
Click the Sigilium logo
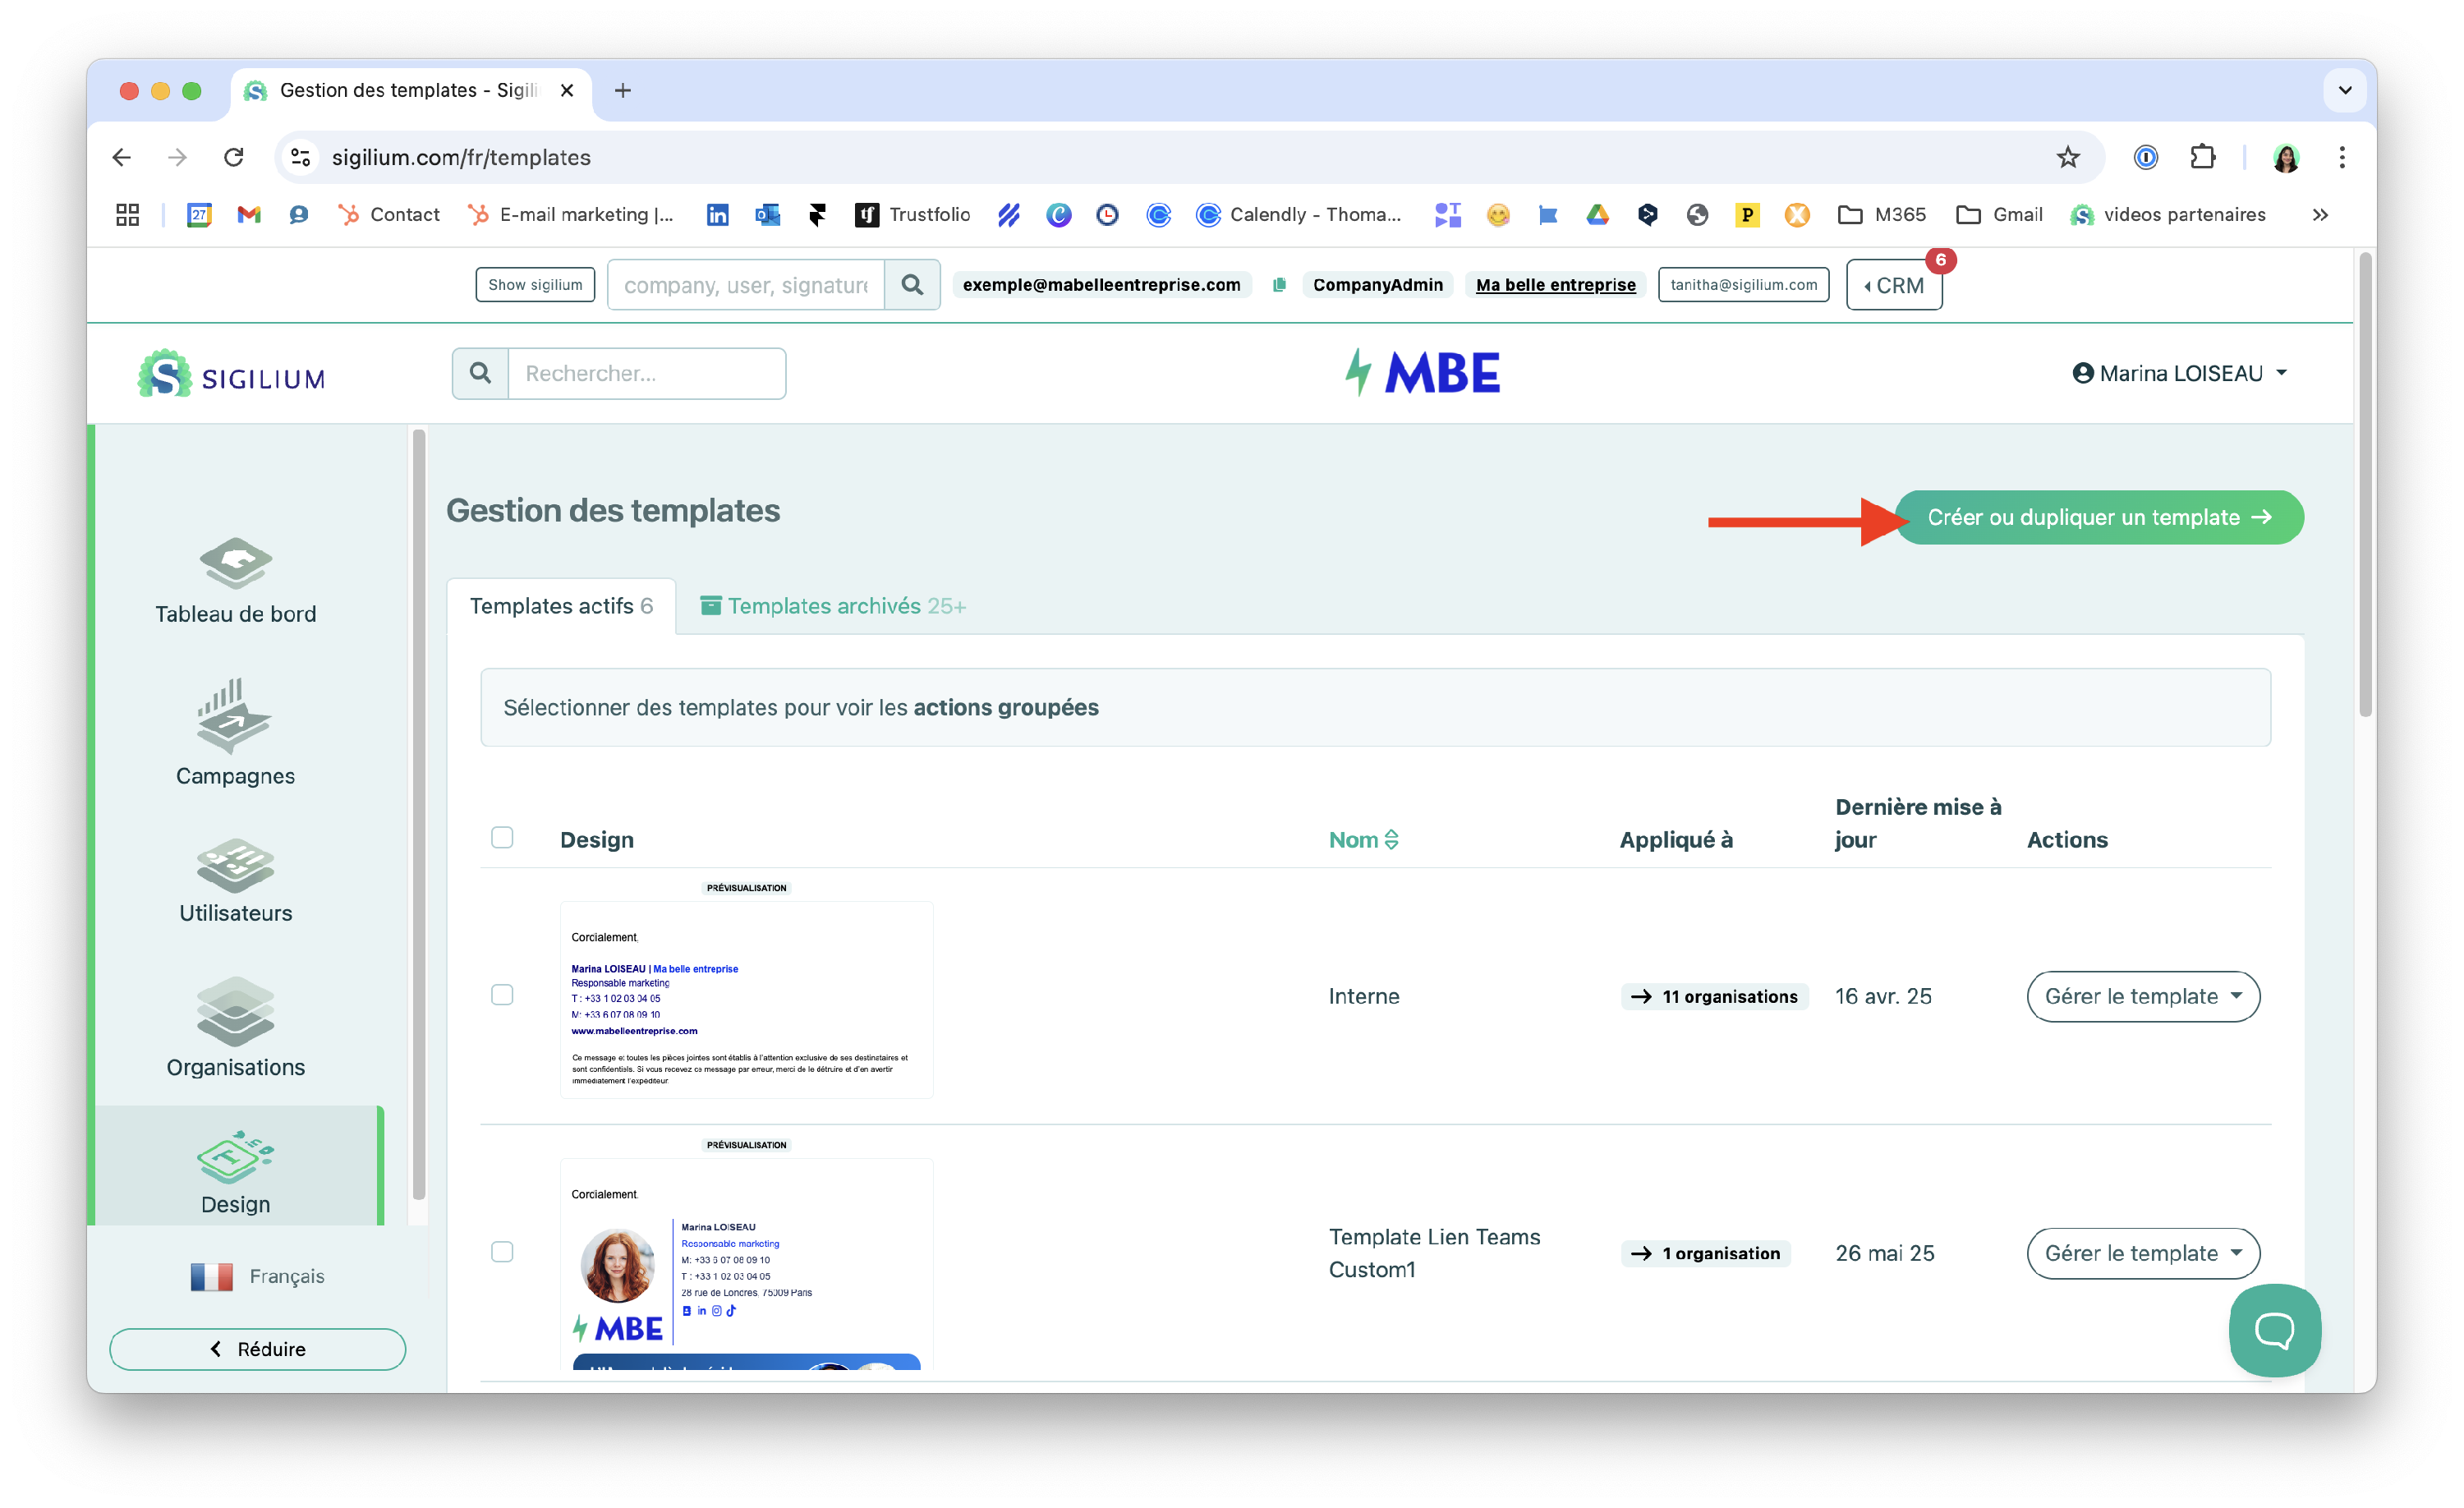point(232,375)
